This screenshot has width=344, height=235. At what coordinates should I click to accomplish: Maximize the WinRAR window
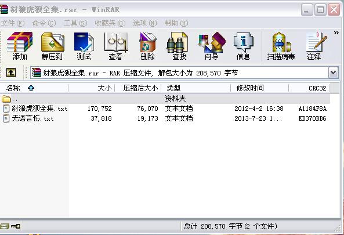[320, 10]
